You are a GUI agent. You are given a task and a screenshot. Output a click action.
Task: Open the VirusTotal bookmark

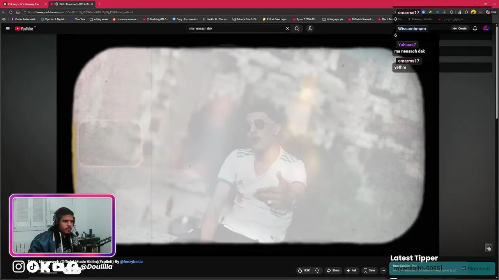pyautogui.click(x=78, y=19)
